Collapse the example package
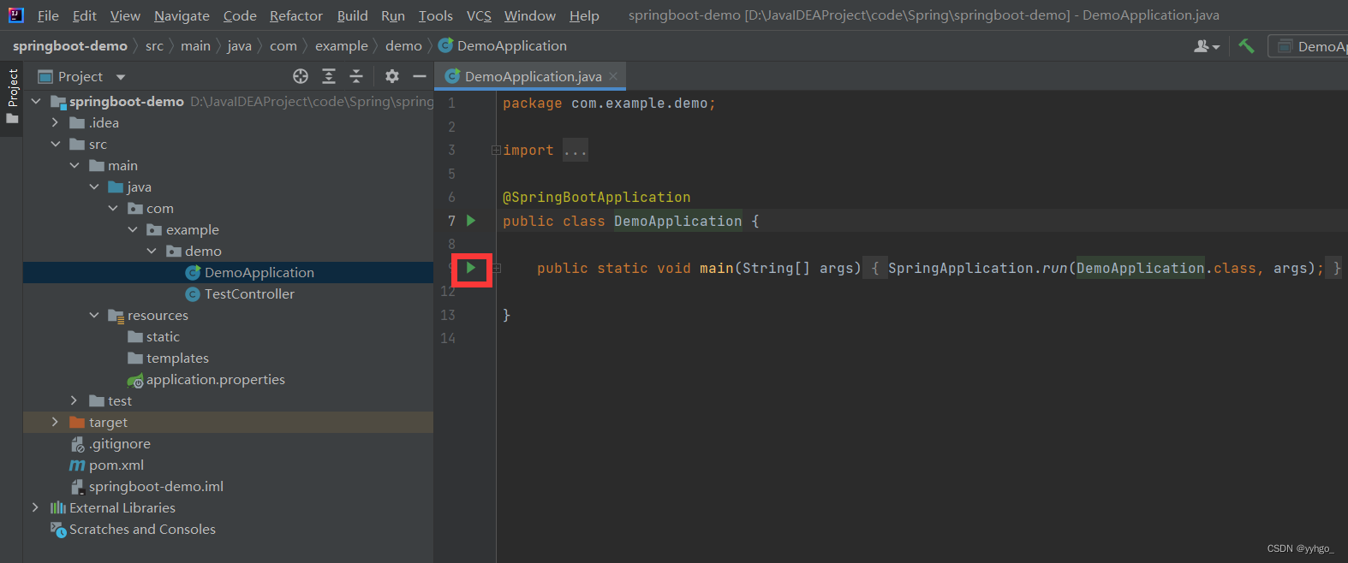The image size is (1348, 563). pos(133,229)
